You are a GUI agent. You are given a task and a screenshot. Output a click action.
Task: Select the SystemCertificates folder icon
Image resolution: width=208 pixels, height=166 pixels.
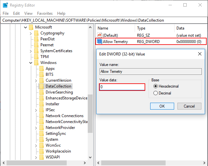click(36, 51)
